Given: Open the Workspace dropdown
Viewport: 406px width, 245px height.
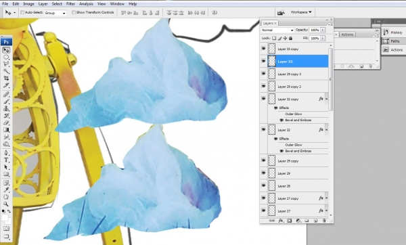Looking at the screenshot, I should pos(301,12).
